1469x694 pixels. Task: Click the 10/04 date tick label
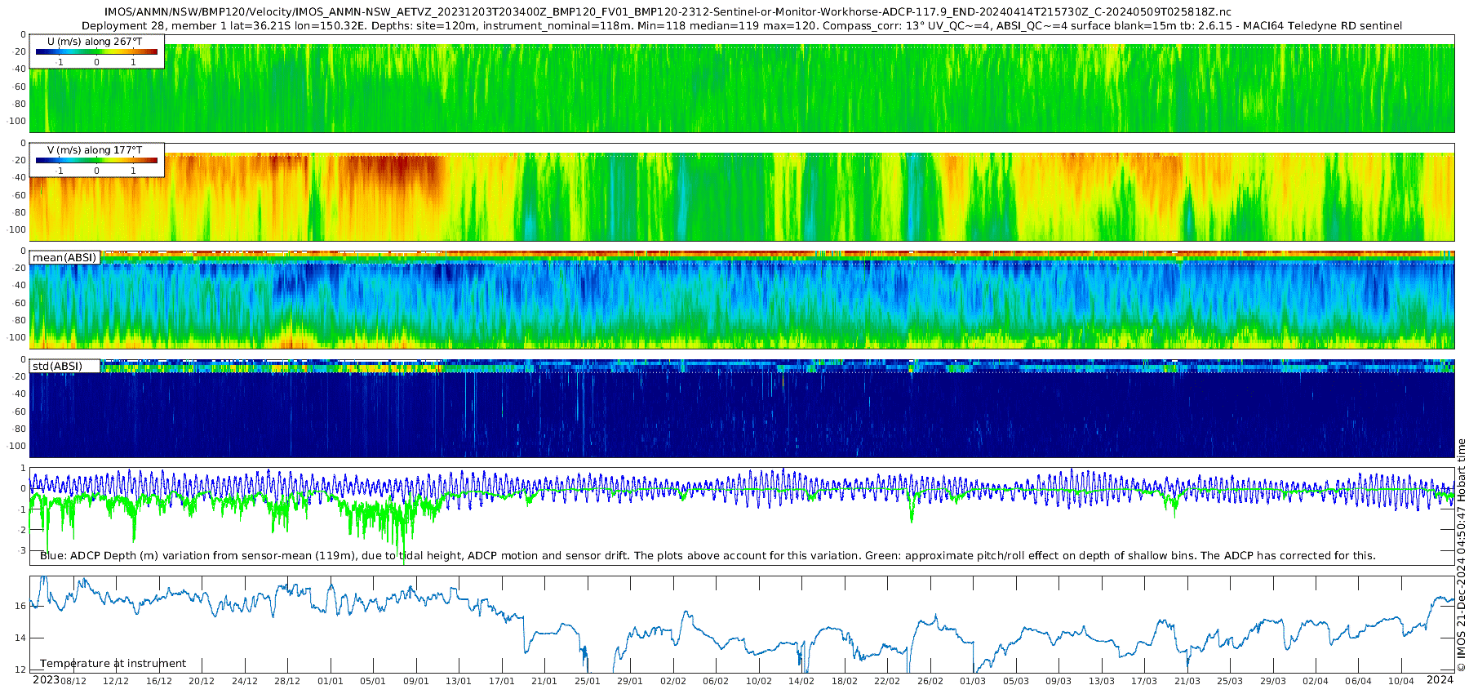coord(1401,681)
